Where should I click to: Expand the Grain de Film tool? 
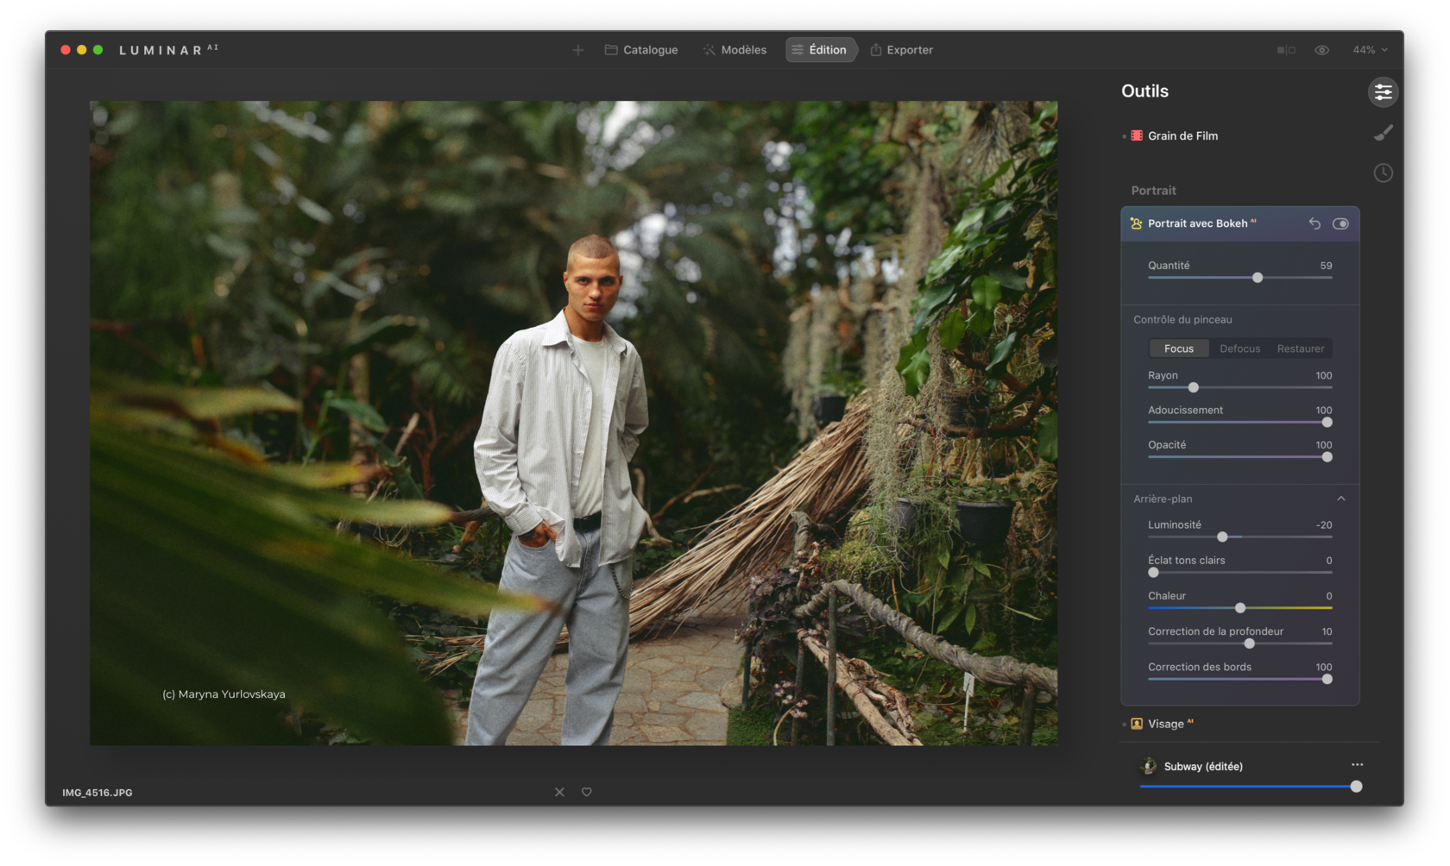1182,135
